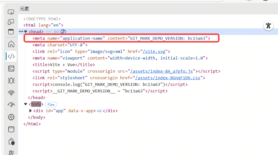Select the meta viewport node
The width and height of the screenshot is (278, 155).
tap(120, 58)
